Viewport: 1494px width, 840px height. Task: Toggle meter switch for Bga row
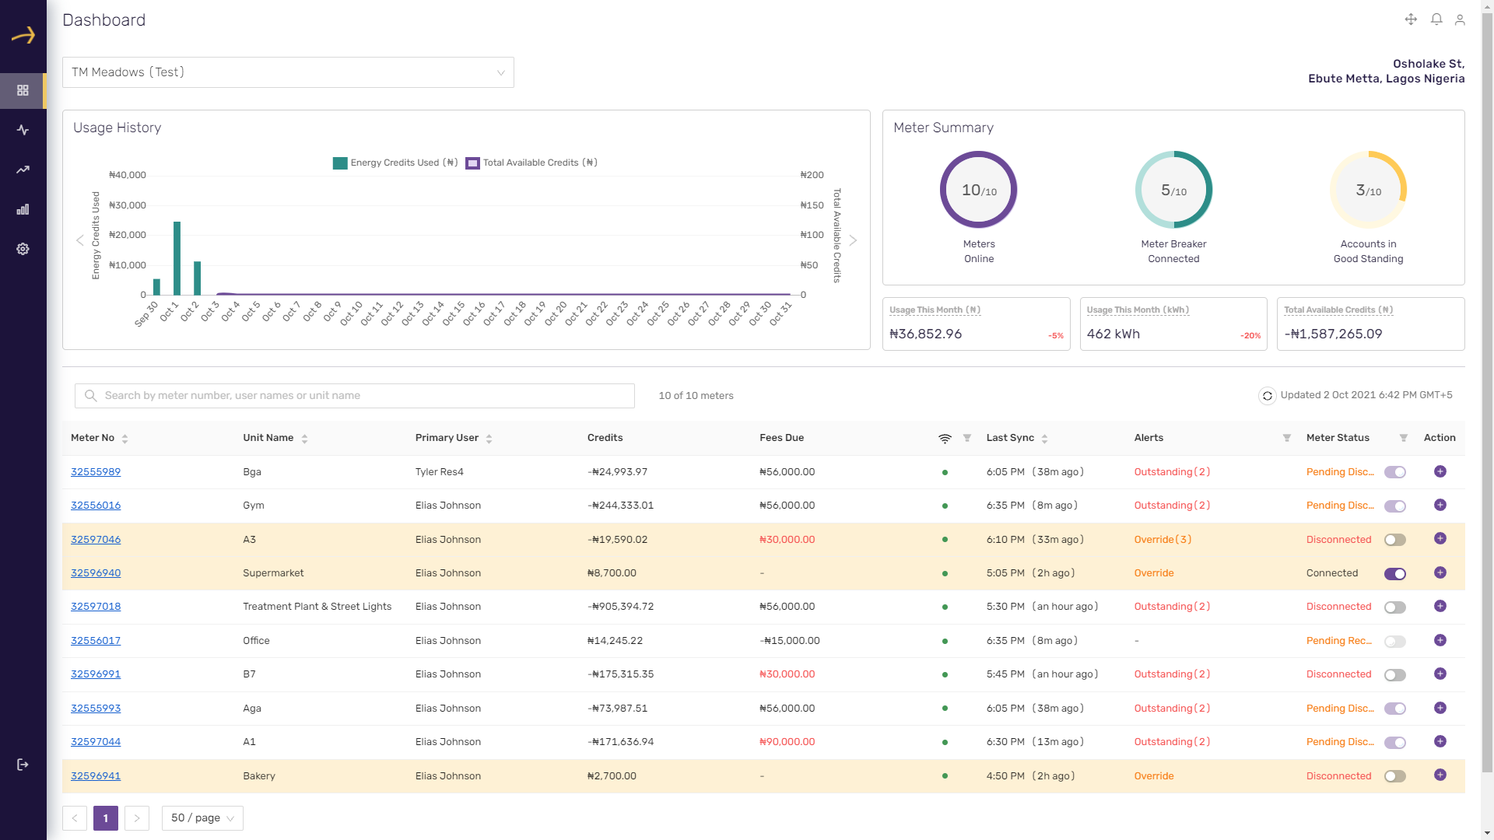(1395, 472)
